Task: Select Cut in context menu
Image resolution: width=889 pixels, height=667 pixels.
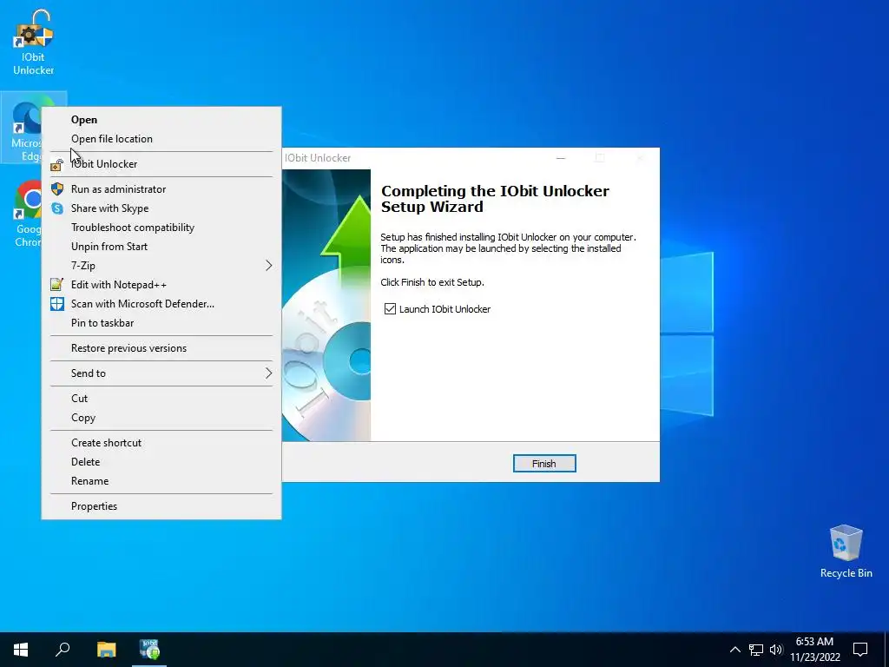Action: click(x=161, y=398)
